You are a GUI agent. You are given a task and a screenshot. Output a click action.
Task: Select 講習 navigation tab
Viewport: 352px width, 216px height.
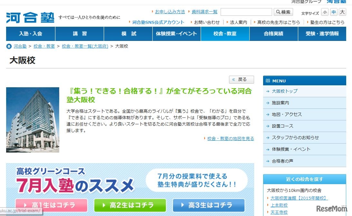[80, 34]
